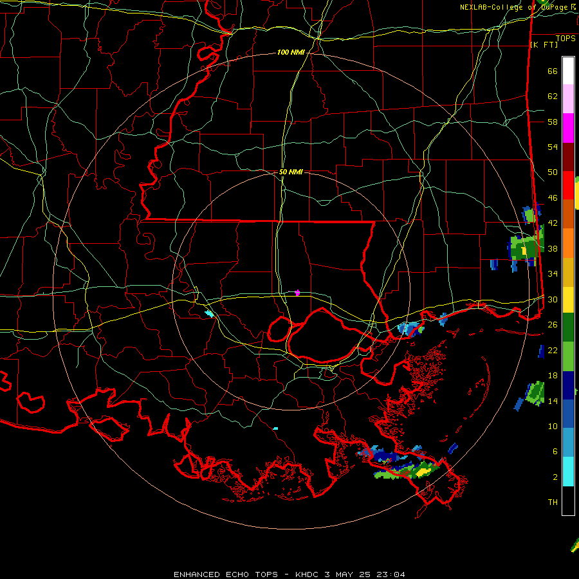Select the dark green legend band
The width and height of the screenshot is (579, 579).
point(568,327)
